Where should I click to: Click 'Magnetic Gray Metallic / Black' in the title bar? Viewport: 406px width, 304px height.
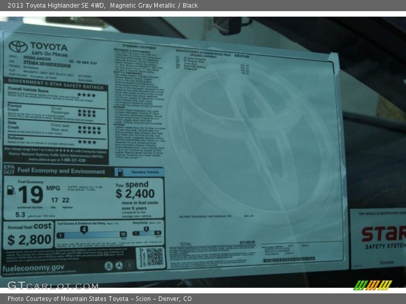[154, 6]
